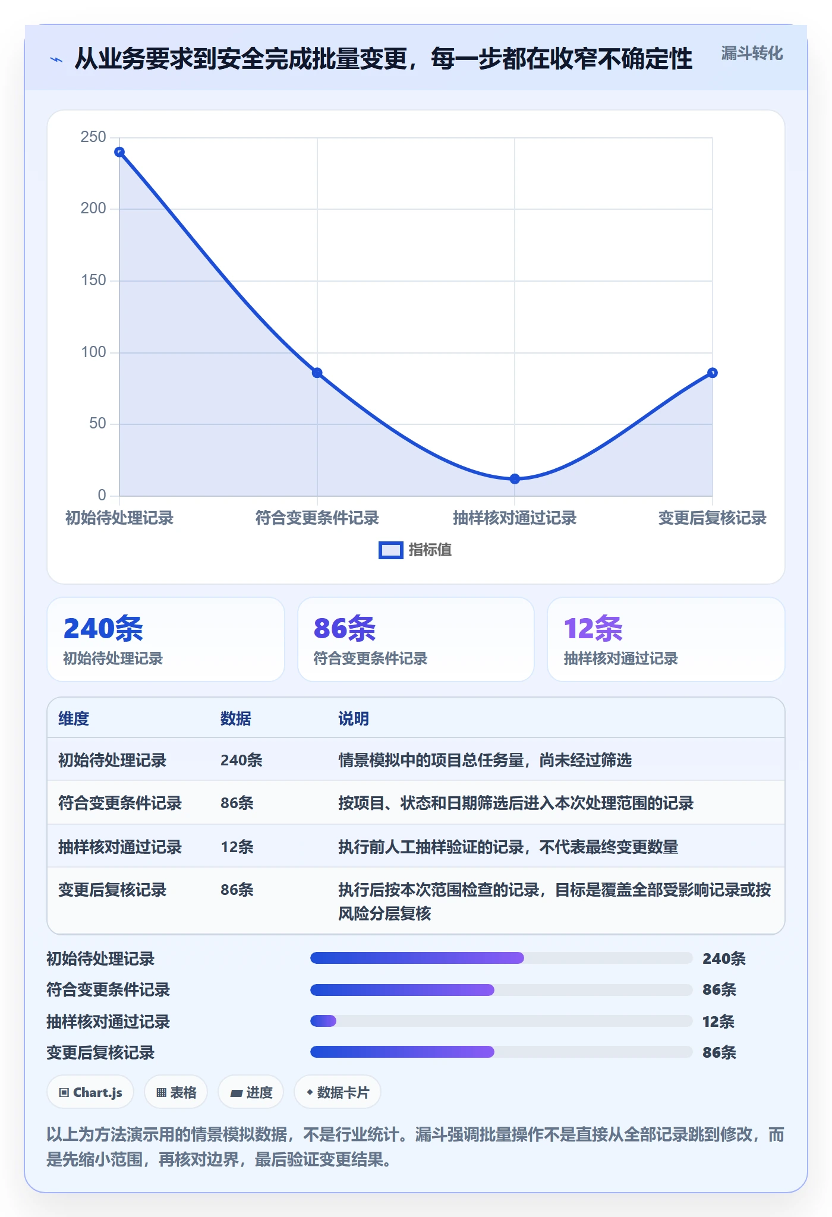Click table cell 12条 in 抽样核对通过记录 row

pos(237,847)
